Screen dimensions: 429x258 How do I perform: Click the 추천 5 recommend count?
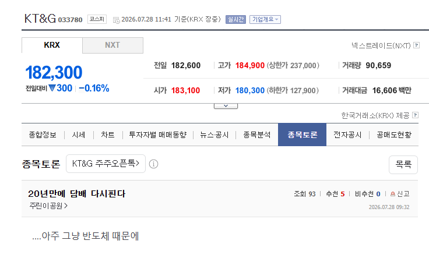(x=335, y=194)
